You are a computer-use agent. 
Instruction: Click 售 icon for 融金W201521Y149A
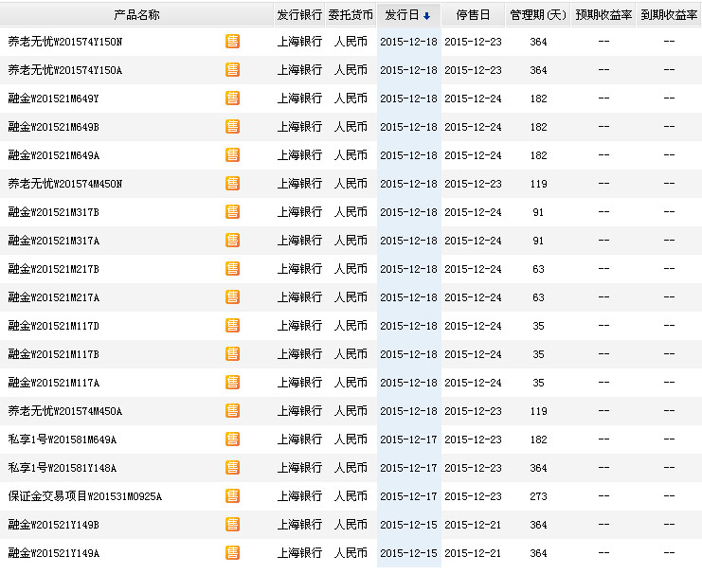[x=232, y=553]
